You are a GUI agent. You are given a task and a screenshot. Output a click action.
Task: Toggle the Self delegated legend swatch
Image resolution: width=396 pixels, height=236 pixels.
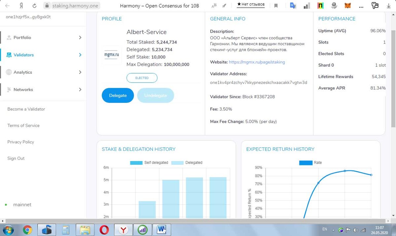pos(136,163)
